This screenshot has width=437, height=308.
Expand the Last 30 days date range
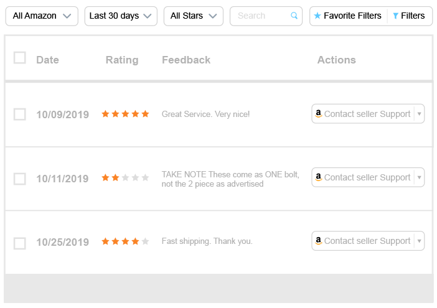click(121, 16)
